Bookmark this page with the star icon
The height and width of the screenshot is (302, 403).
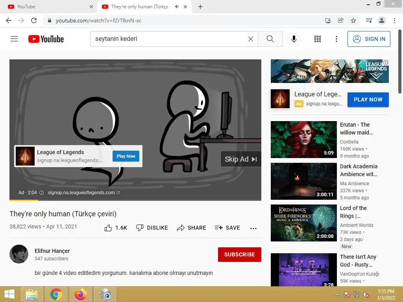coord(353,20)
